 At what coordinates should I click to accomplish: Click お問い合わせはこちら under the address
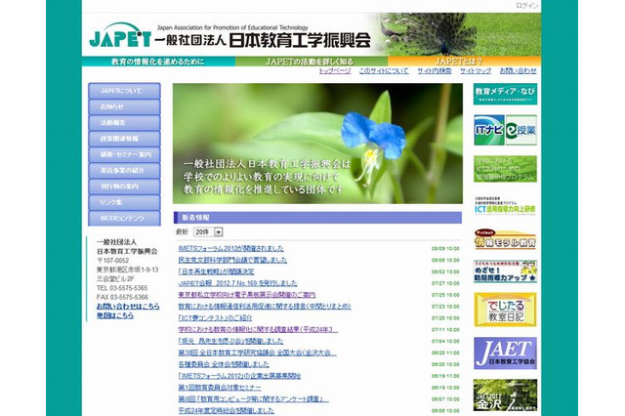tap(128, 306)
